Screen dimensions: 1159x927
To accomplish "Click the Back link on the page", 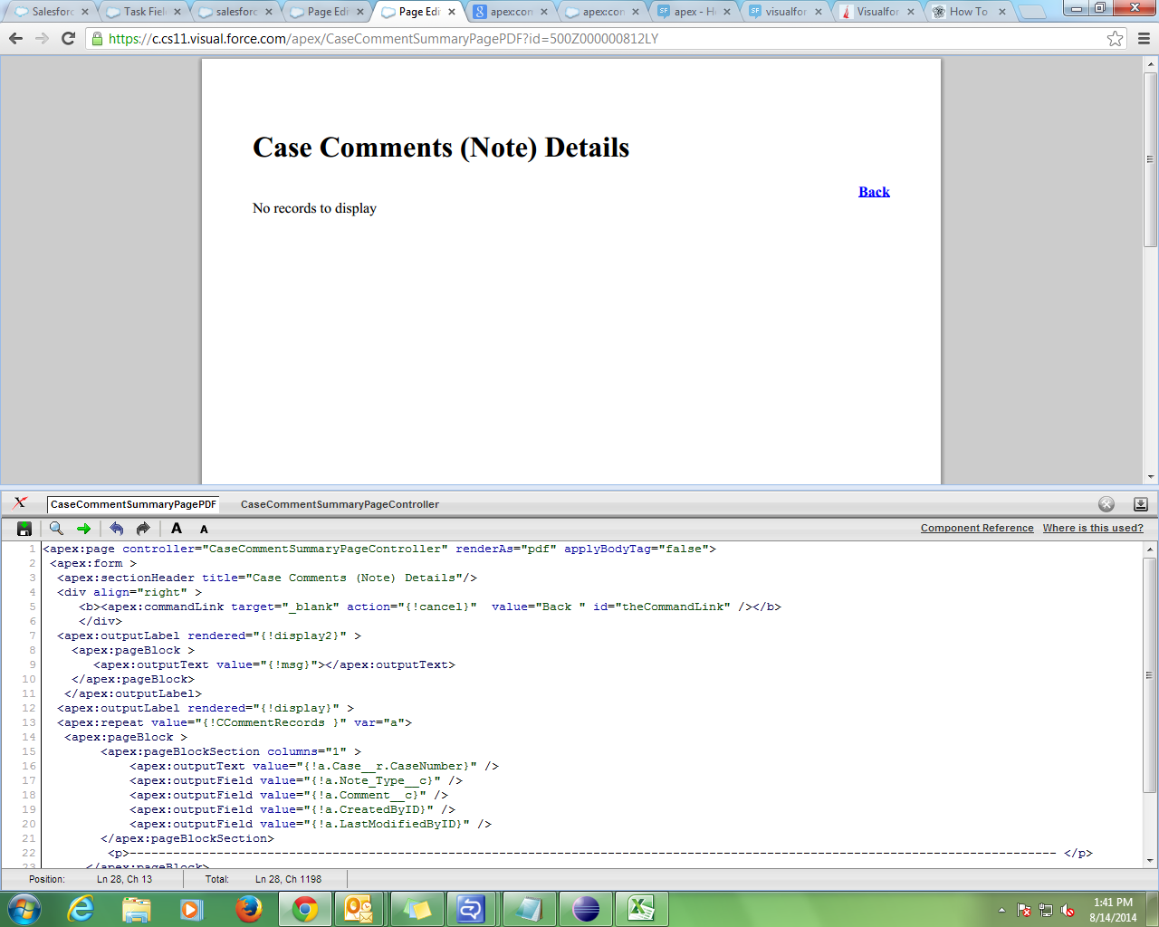I will 874,192.
